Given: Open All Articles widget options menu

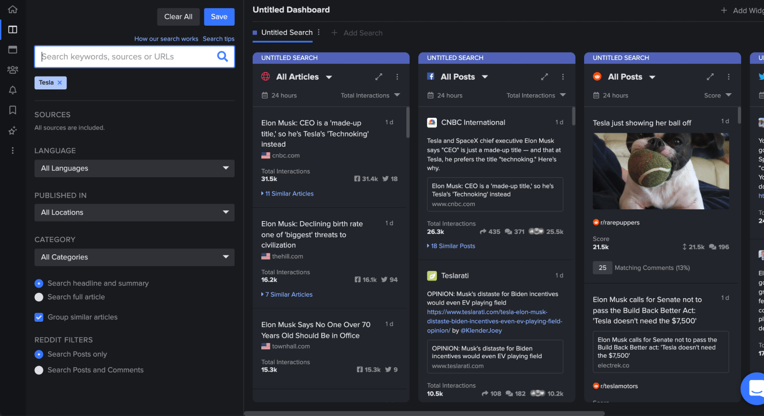Looking at the screenshot, I should pyautogui.click(x=397, y=77).
